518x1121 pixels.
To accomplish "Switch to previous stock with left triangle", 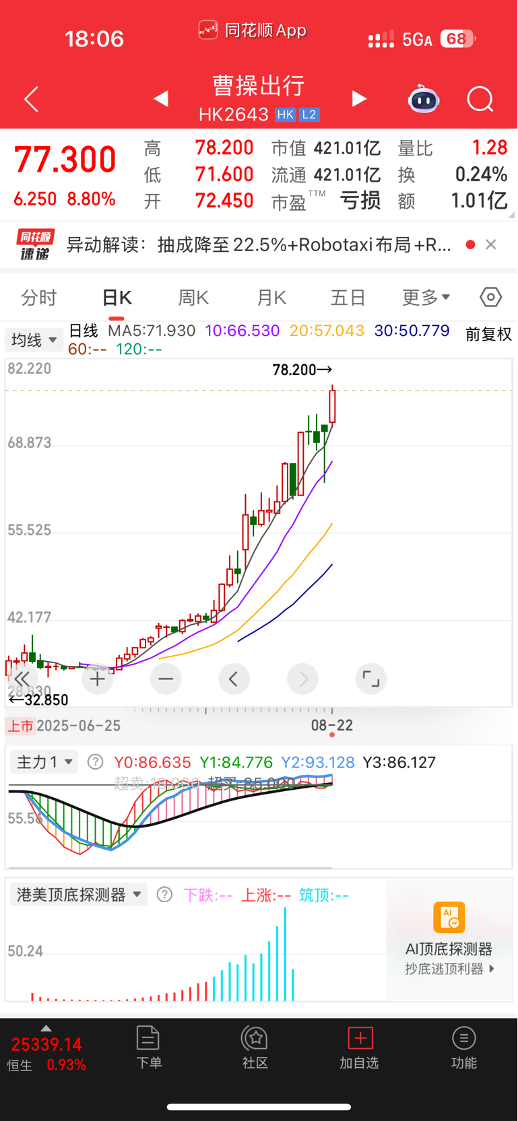I will coord(160,99).
